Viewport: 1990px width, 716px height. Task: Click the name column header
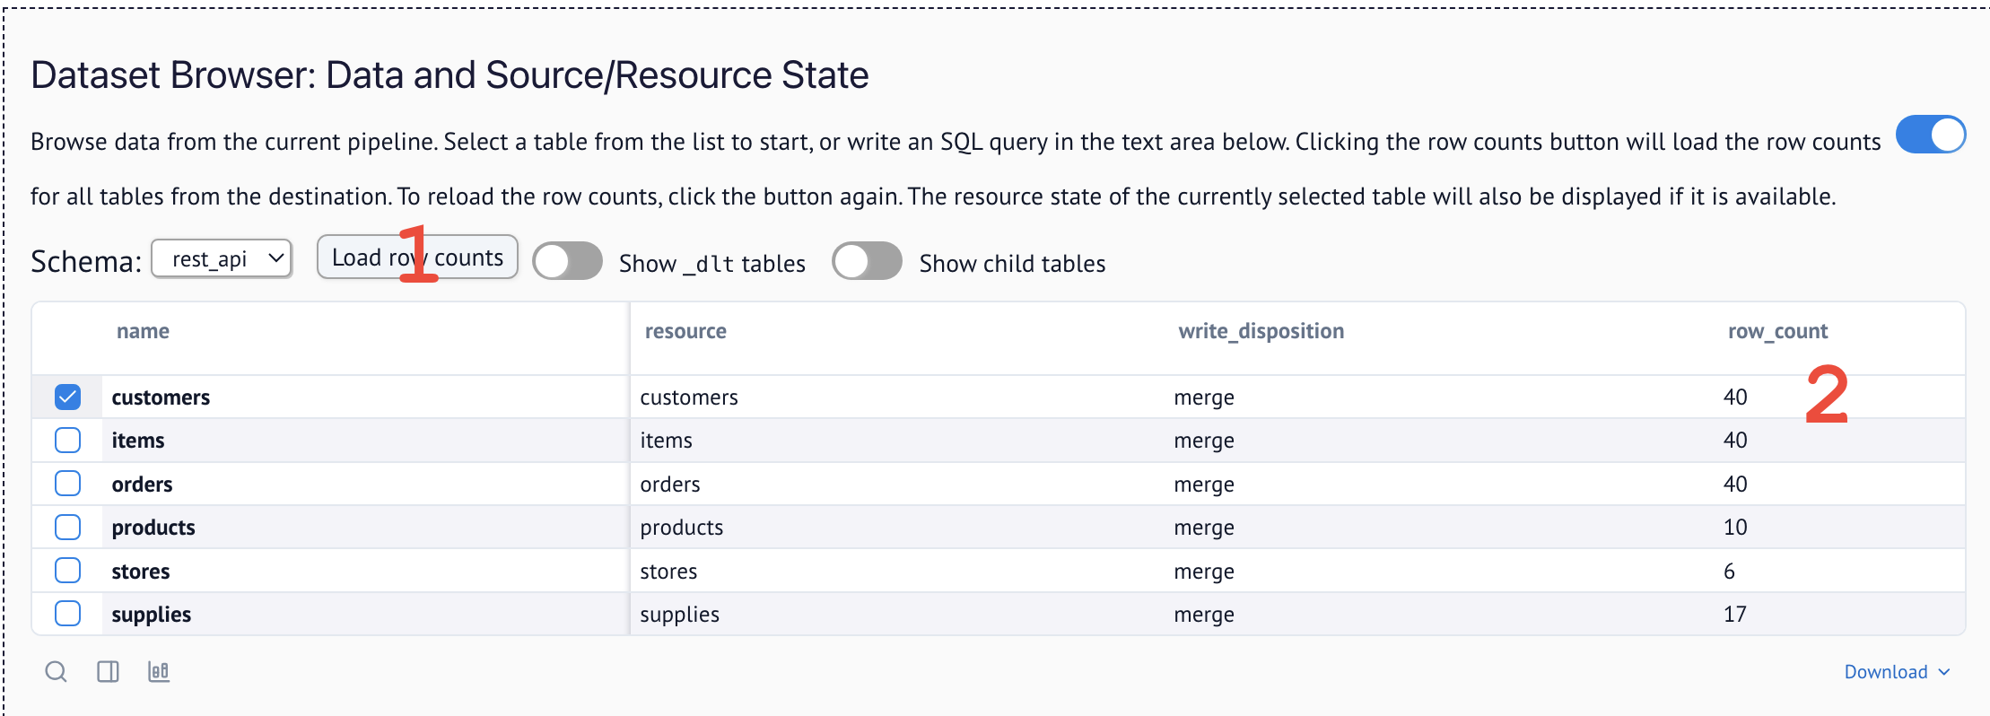coord(143,330)
